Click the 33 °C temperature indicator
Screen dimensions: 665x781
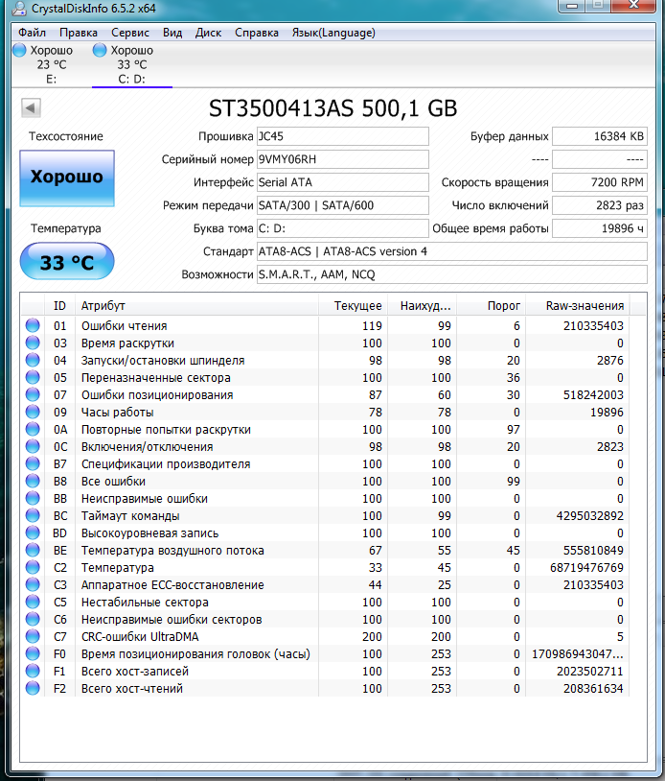(67, 262)
